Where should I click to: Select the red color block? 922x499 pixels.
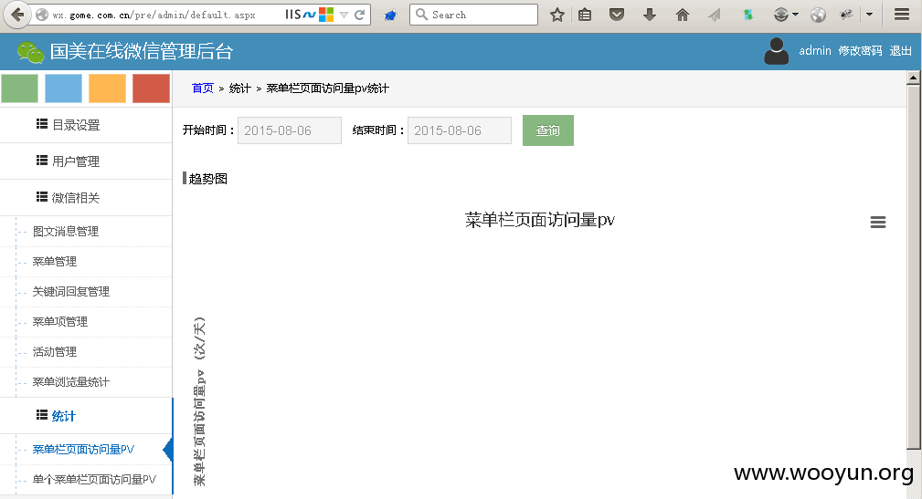[x=151, y=88]
